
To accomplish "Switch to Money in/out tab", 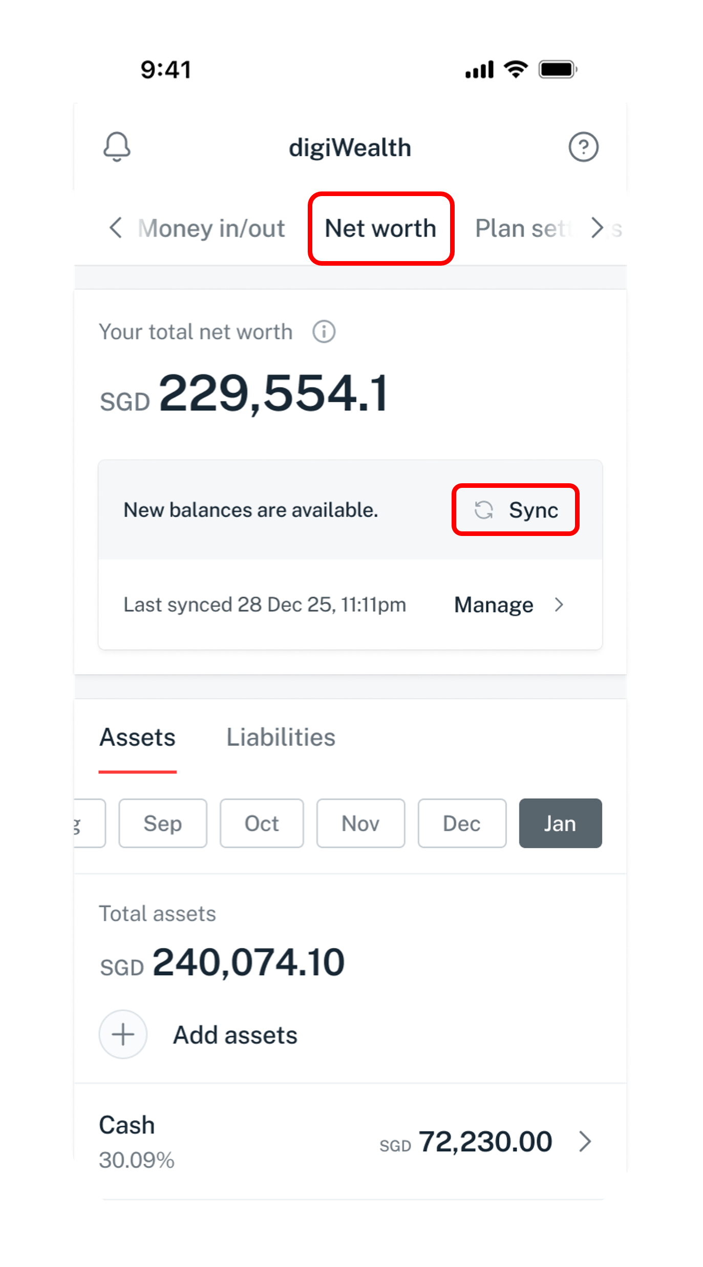I will (211, 228).
